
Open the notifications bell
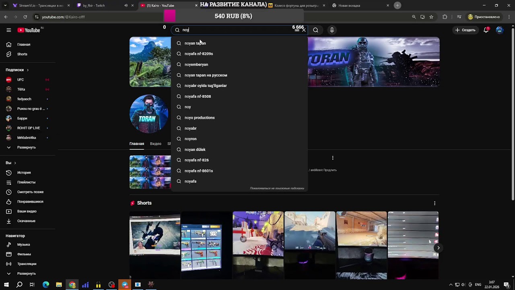[x=486, y=30]
